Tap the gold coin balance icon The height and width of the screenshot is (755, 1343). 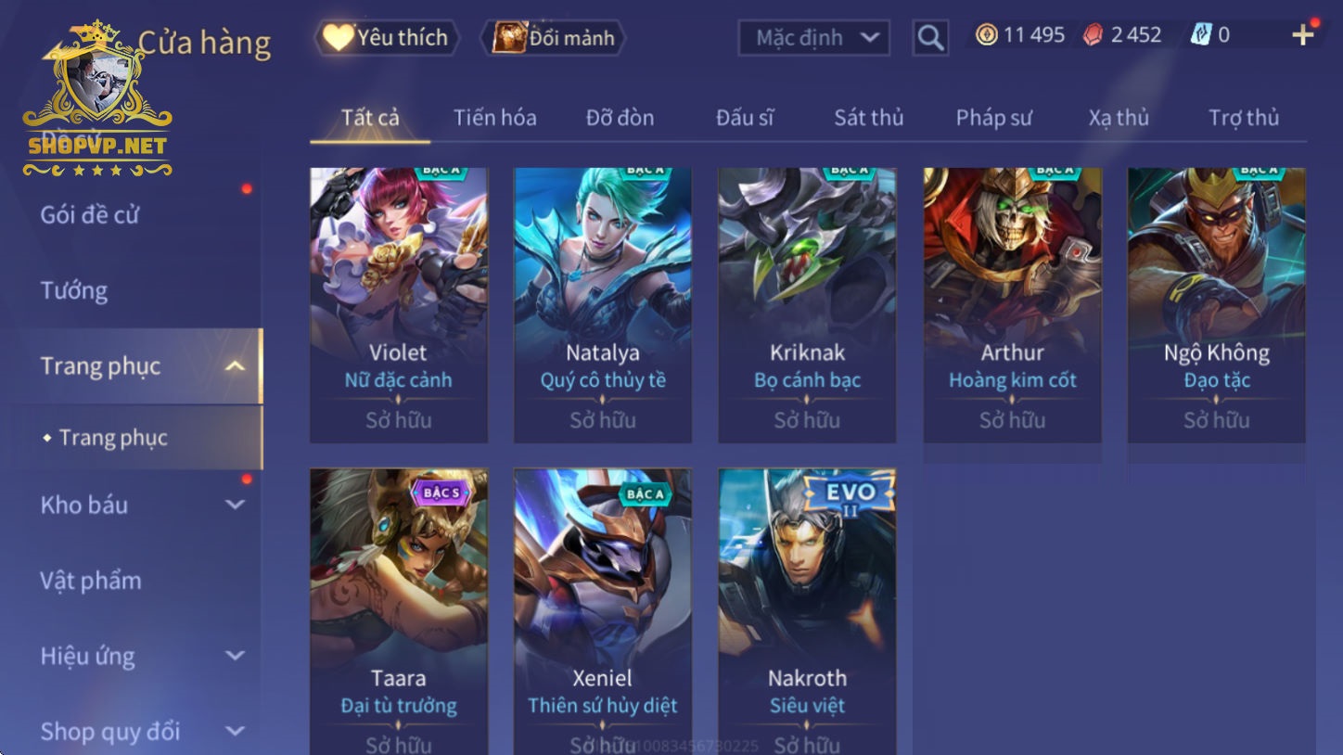coord(987,35)
